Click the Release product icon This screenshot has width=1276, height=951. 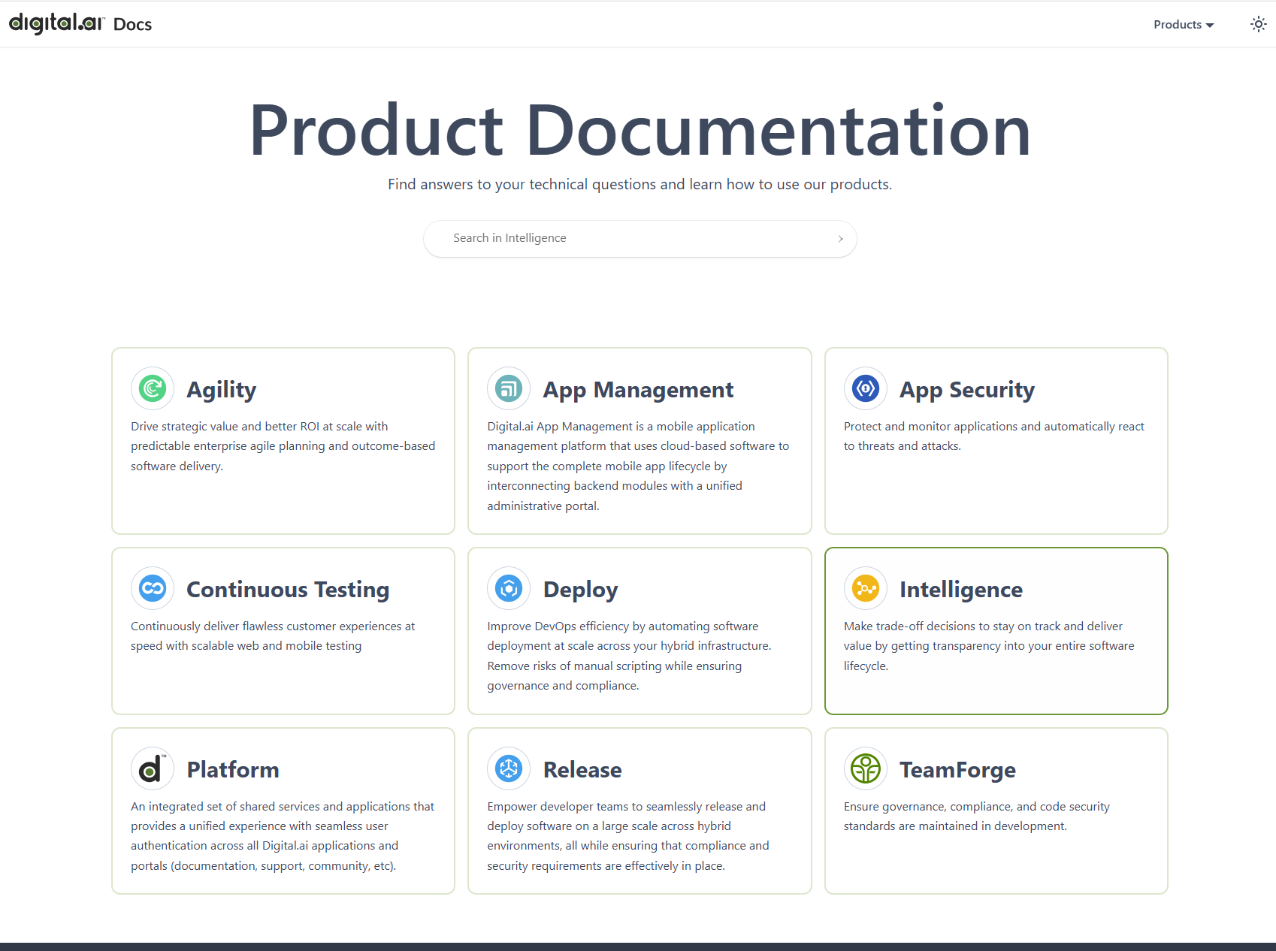click(509, 768)
